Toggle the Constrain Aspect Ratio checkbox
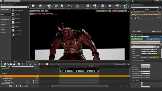 [x=142, y=83]
